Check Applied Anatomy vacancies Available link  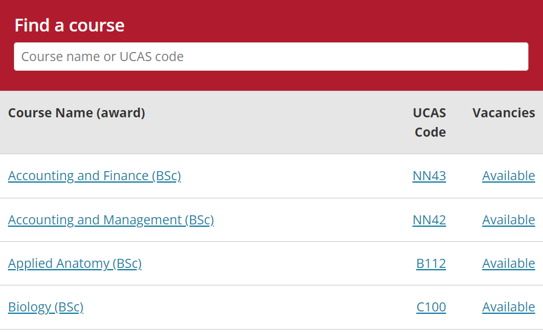508,264
